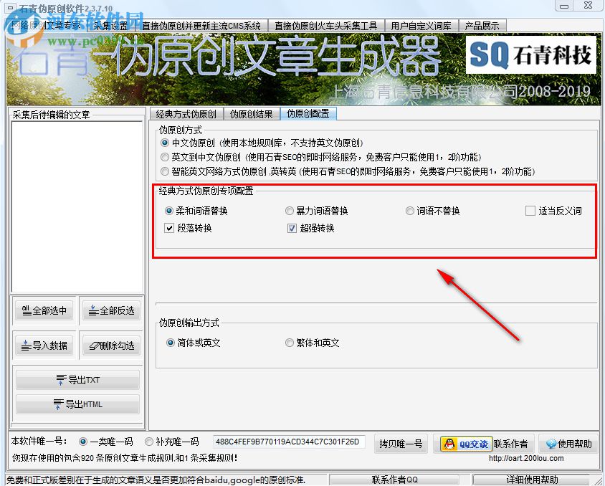Switch to 伪原创结果 sub-tab

point(251,114)
